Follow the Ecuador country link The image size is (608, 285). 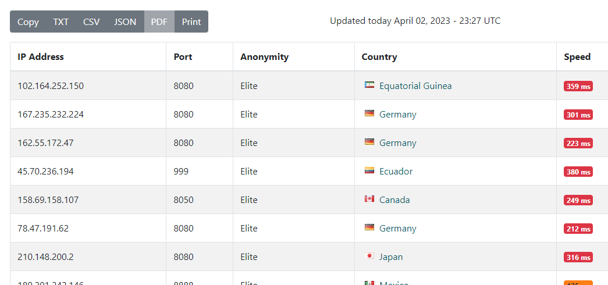pos(396,171)
